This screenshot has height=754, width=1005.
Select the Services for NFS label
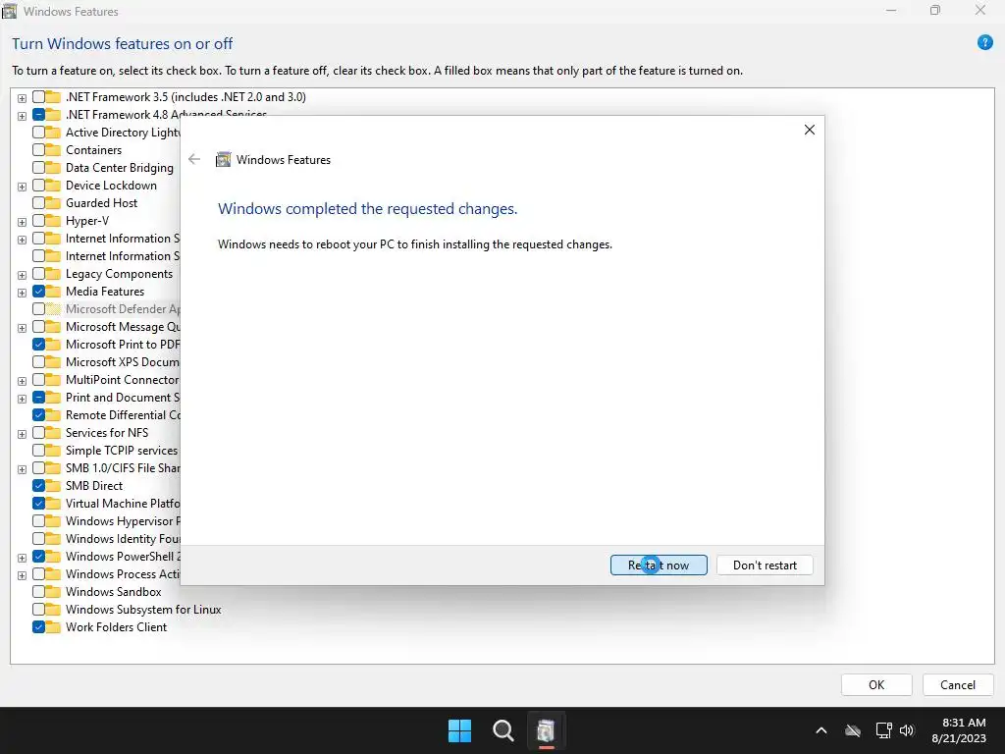(x=107, y=433)
